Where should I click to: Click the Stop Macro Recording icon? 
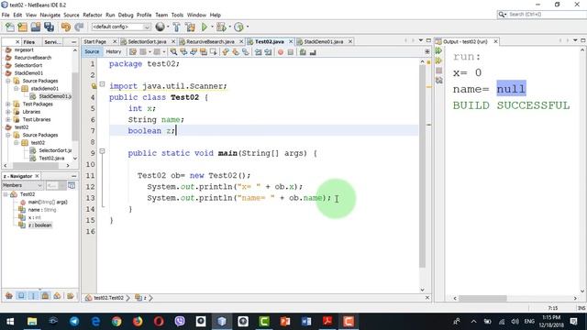(291, 52)
